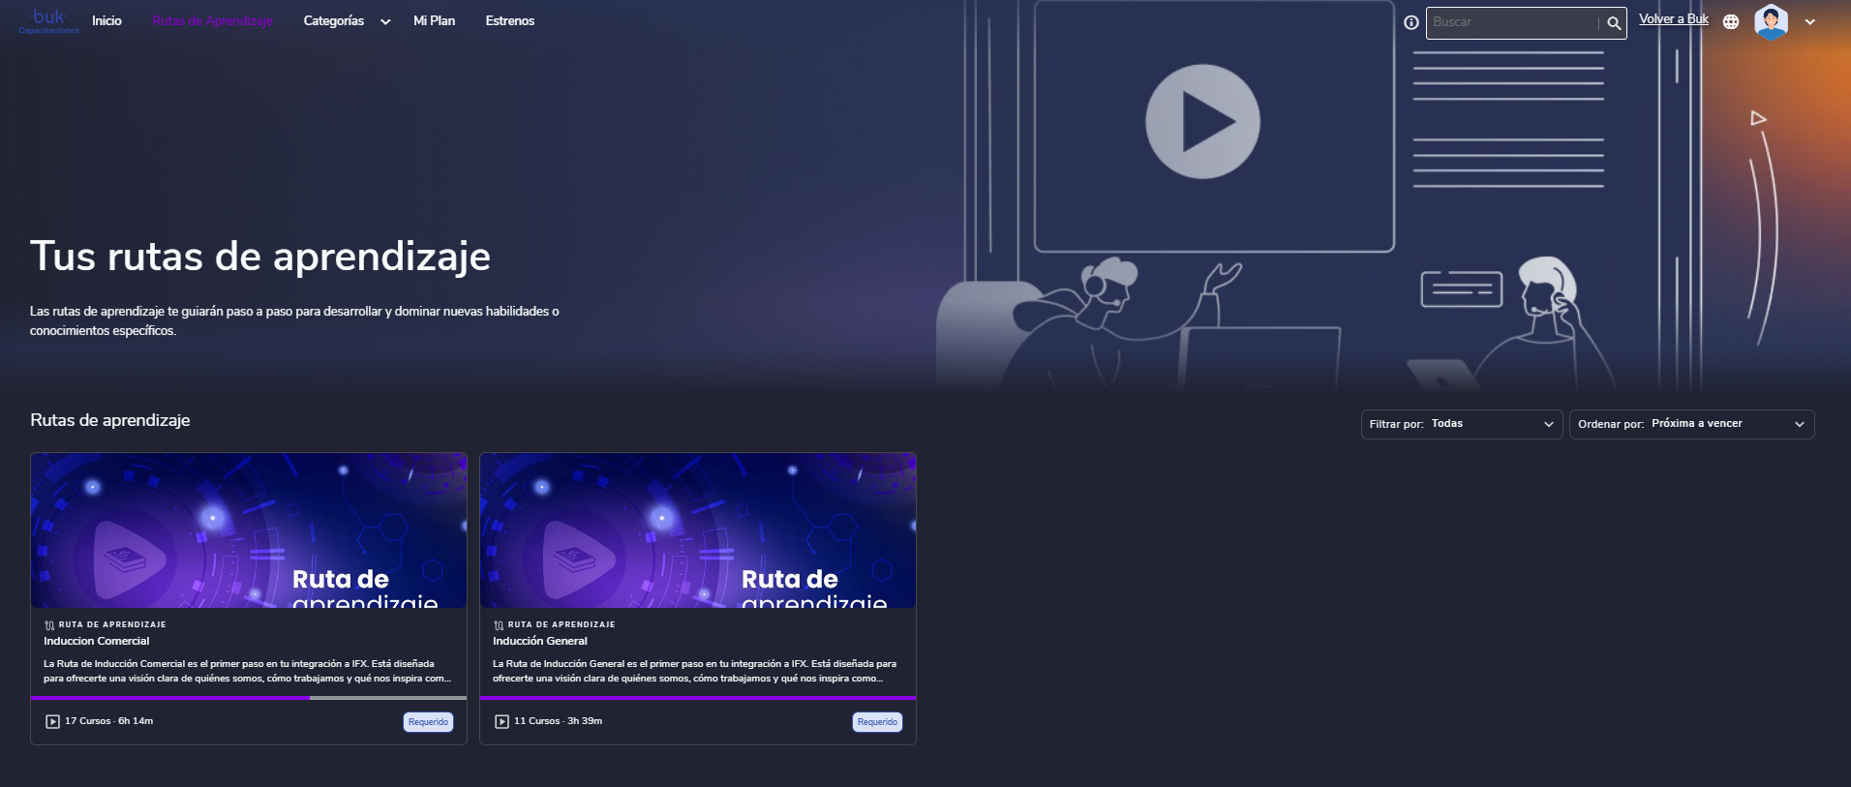Click the Buk Capacitaciones logo
The height and width of the screenshot is (787, 1851).
click(x=48, y=20)
